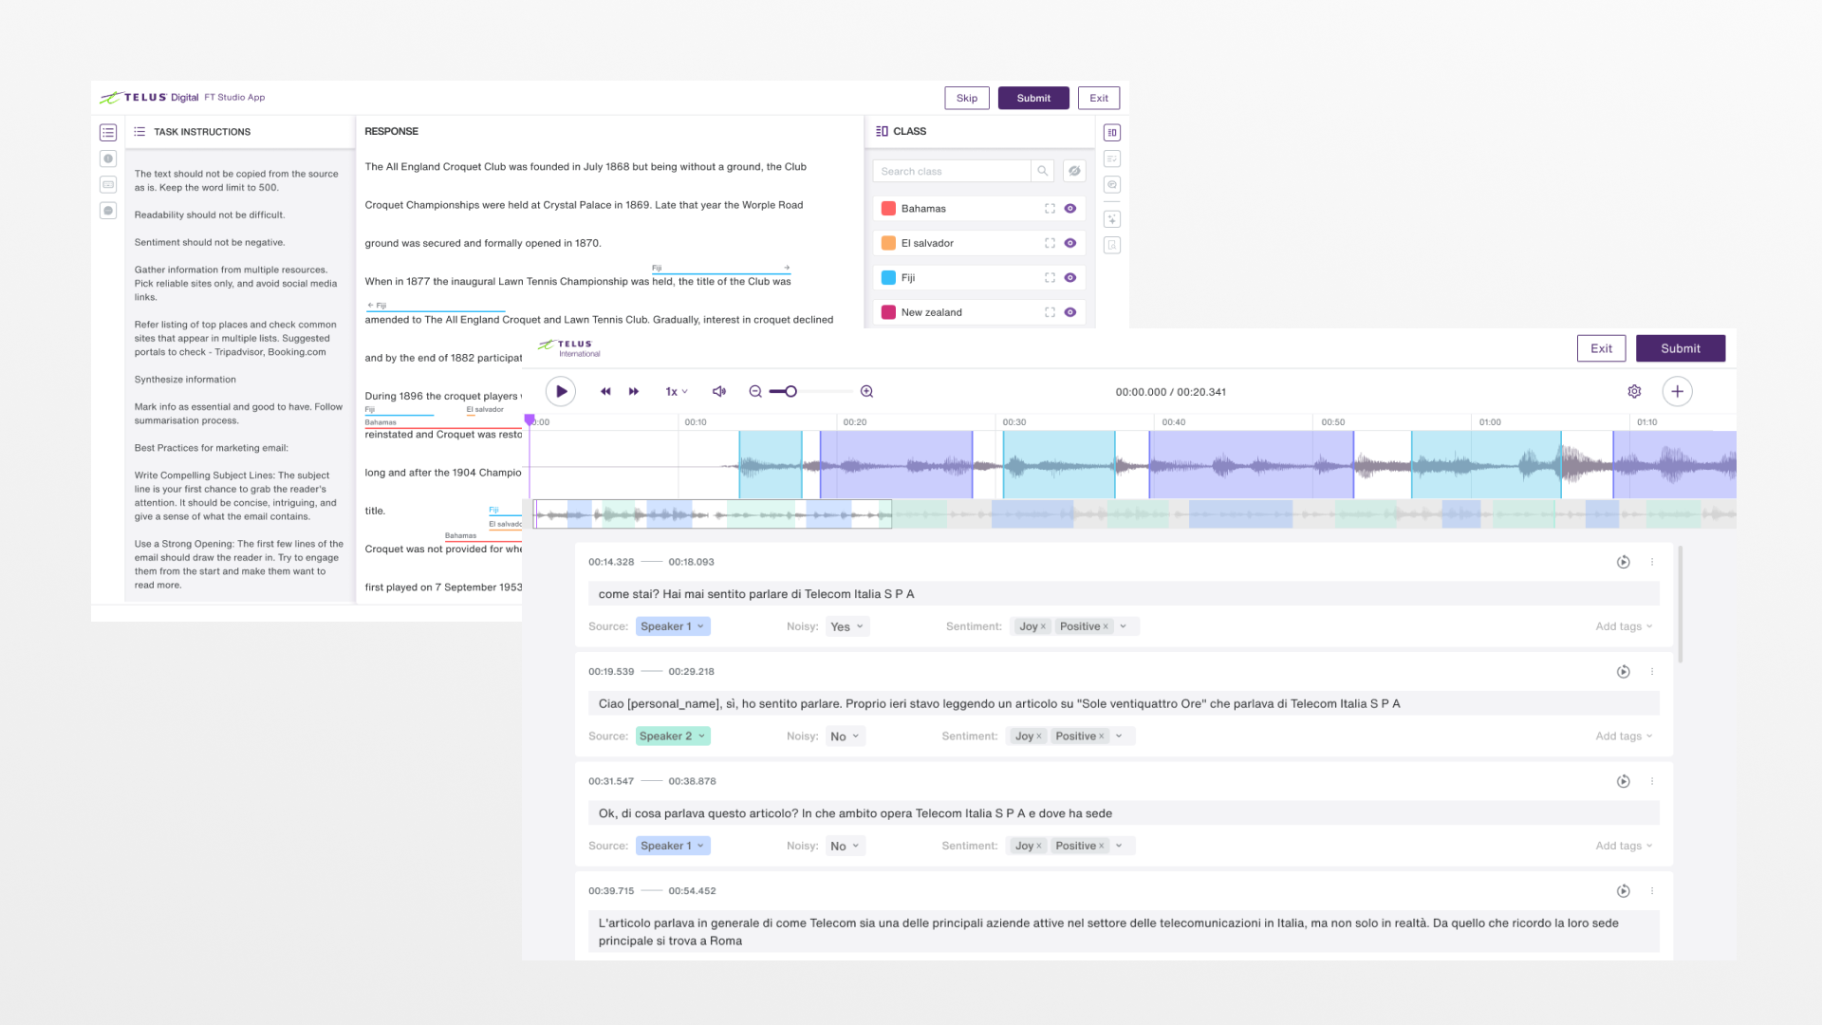This screenshot has height=1025, width=1822.
Task: Expand sentiment dropdown for 00:14.328 segment
Action: 1124,626
